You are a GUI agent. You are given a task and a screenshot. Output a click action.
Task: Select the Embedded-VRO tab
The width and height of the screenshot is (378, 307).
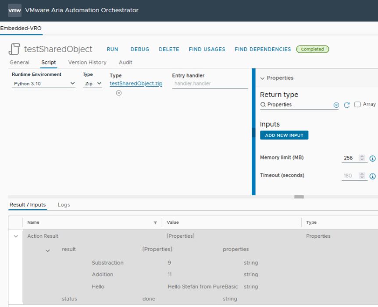[21, 28]
